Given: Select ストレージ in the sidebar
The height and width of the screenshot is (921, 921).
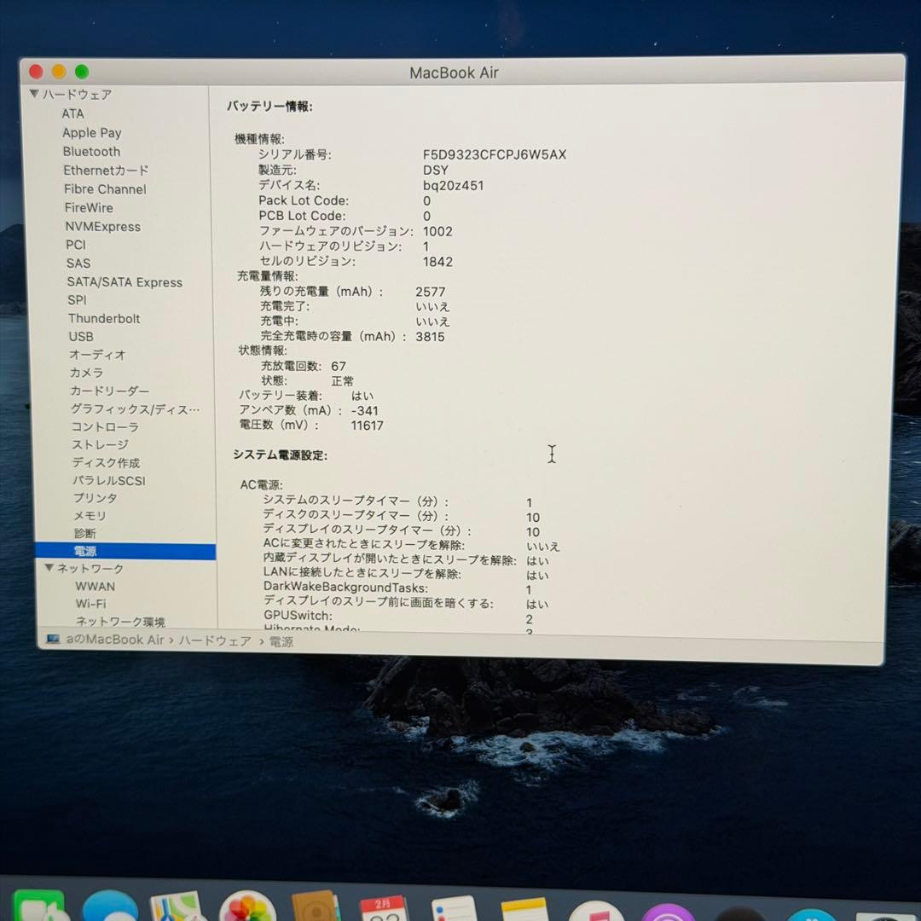Looking at the screenshot, I should 100,444.
